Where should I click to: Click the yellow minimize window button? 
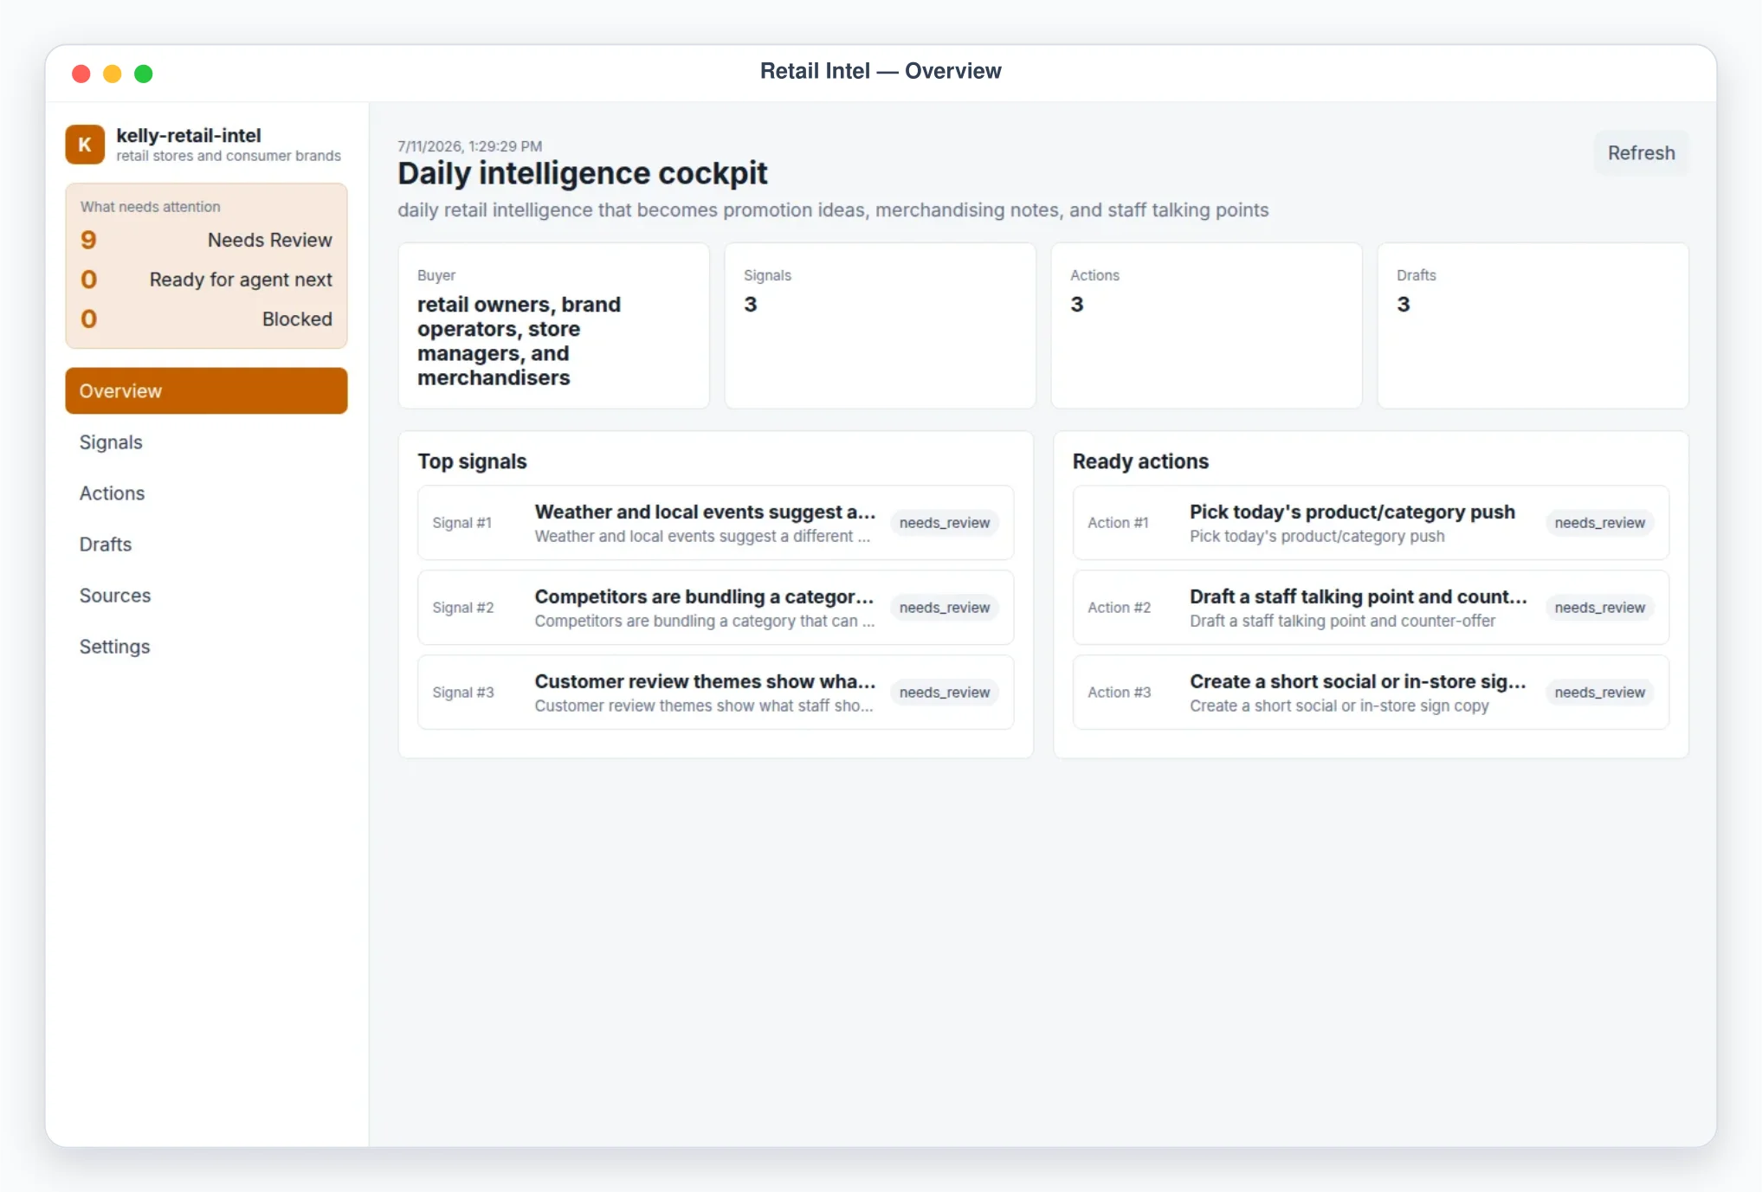pyautogui.click(x=113, y=74)
